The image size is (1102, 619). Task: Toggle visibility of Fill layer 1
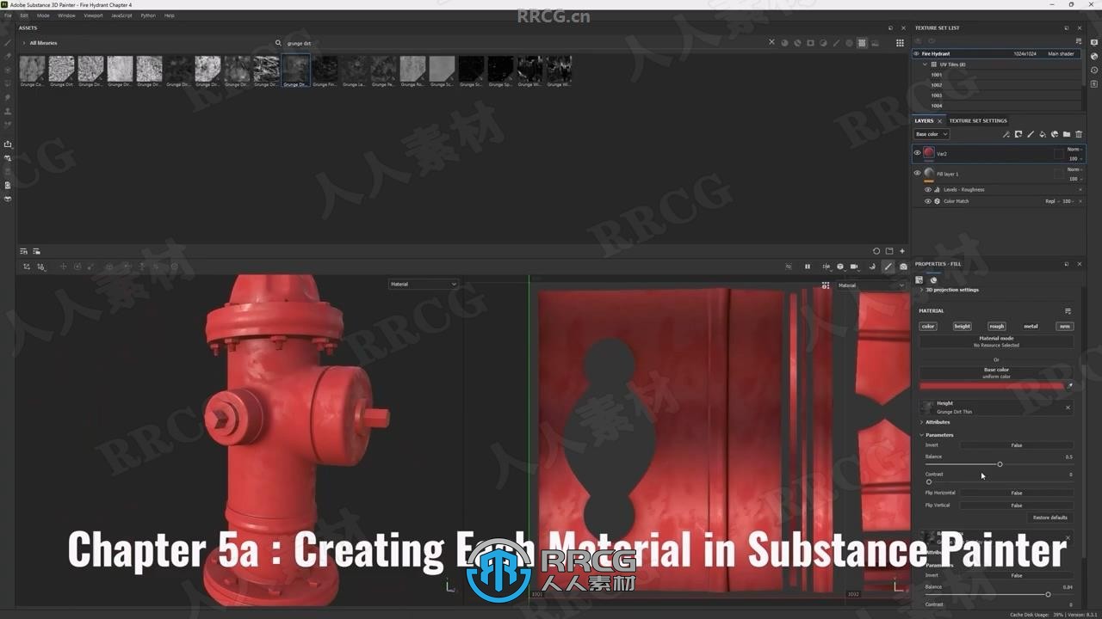click(x=917, y=174)
